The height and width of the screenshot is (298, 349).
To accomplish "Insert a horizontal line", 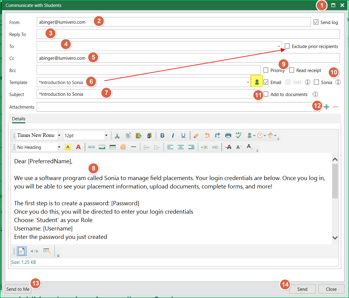I will coord(133,147).
